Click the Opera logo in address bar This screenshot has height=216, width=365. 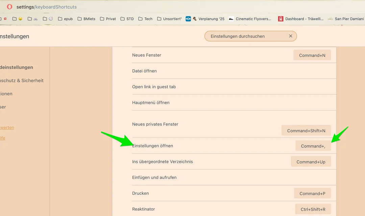click(9, 7)
